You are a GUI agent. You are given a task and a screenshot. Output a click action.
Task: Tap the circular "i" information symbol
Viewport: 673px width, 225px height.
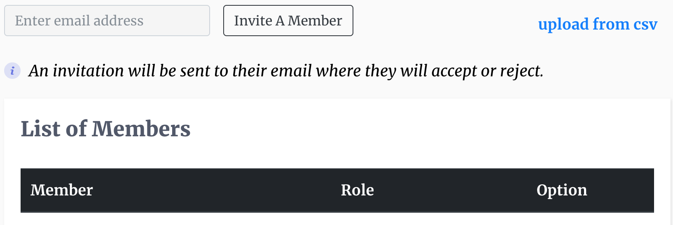coord(12,71)
